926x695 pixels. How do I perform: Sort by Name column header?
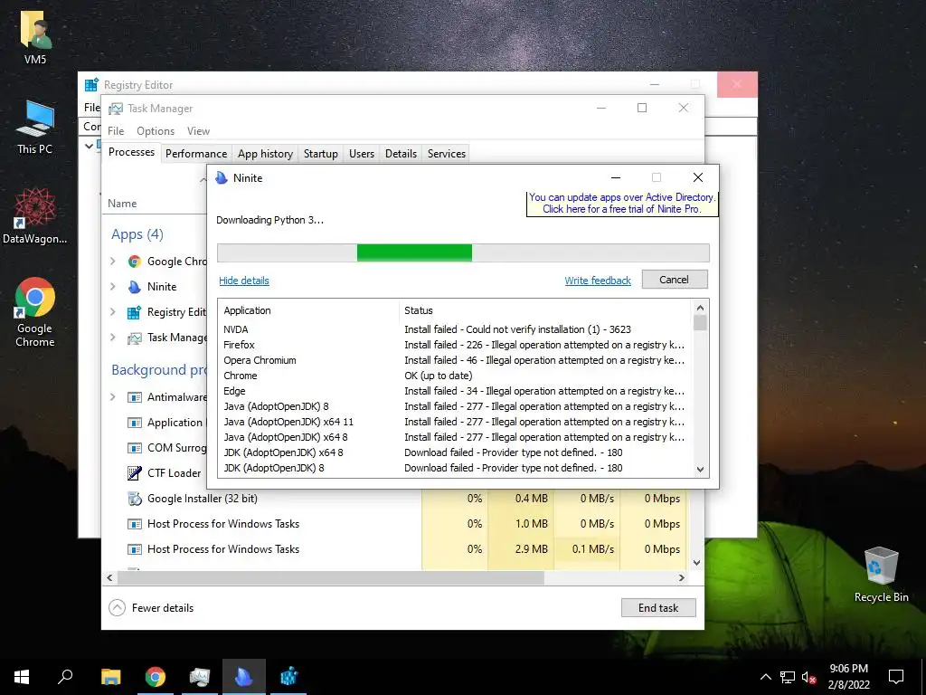point(122,204)
